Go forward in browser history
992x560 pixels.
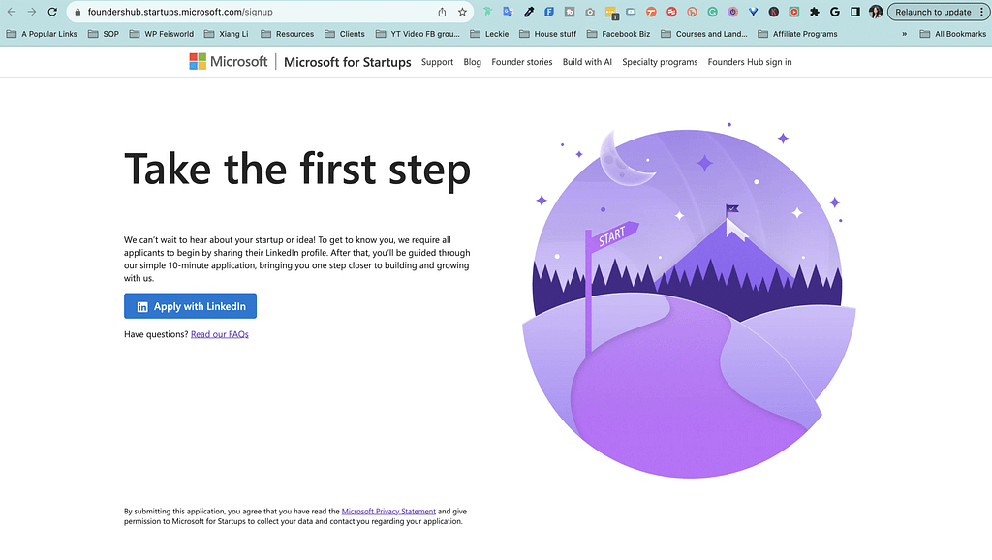click(x=32, y=12)
